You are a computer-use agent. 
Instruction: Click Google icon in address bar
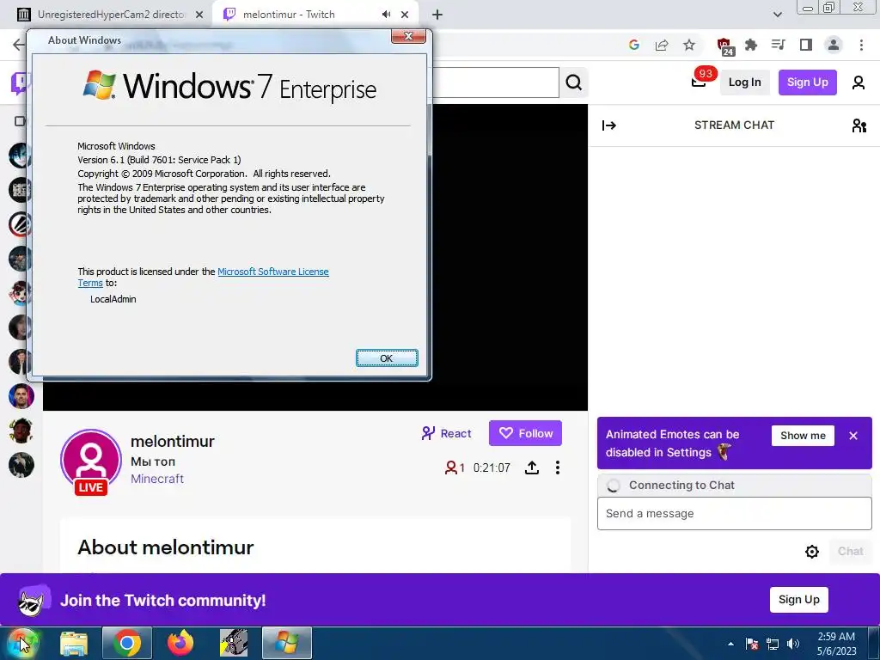pyautogui.click(x=634, y=45)
